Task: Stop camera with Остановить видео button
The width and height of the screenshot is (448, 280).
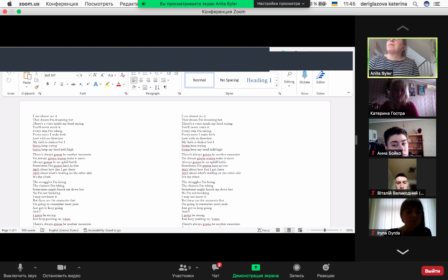Action: pyautogui.click(x=62, y=271)
